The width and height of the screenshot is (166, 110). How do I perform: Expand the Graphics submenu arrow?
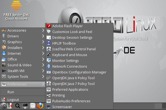point(43,42)
